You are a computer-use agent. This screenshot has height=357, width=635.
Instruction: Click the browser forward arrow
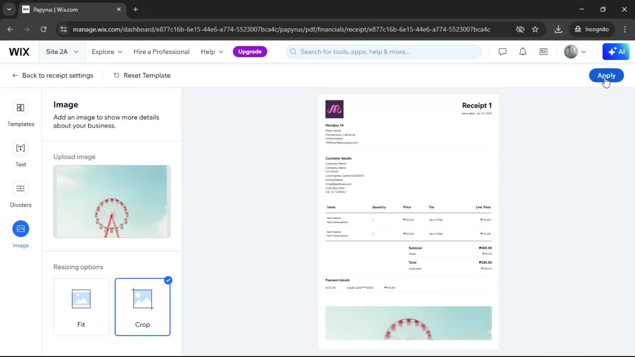click(x=27, y=29)
